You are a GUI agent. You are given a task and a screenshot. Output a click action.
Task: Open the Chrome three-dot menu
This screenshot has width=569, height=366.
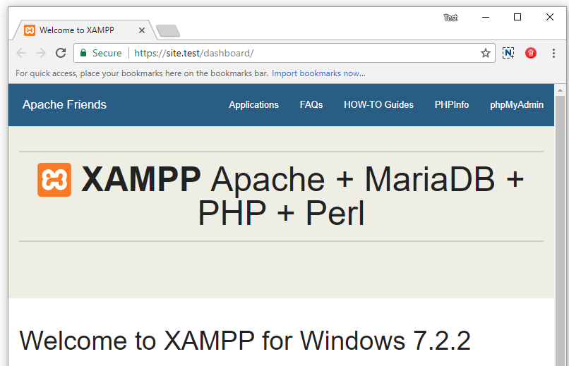click(x=553, y=53)
